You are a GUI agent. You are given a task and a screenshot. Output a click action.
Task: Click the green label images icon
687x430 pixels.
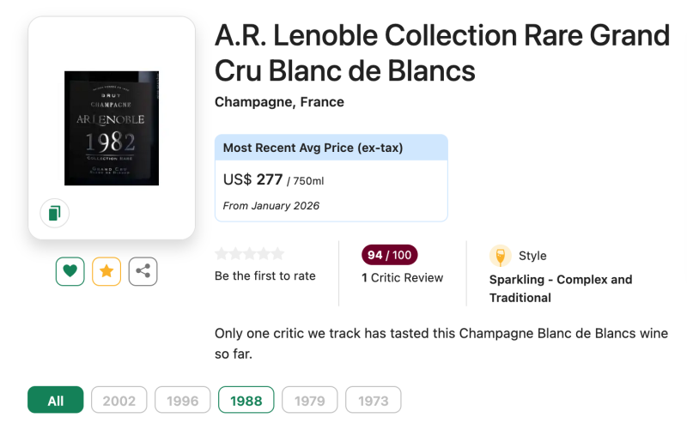(x=54, y=213)
